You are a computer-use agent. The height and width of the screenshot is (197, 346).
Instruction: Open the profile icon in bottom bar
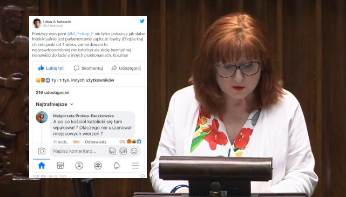coord(79,166)
